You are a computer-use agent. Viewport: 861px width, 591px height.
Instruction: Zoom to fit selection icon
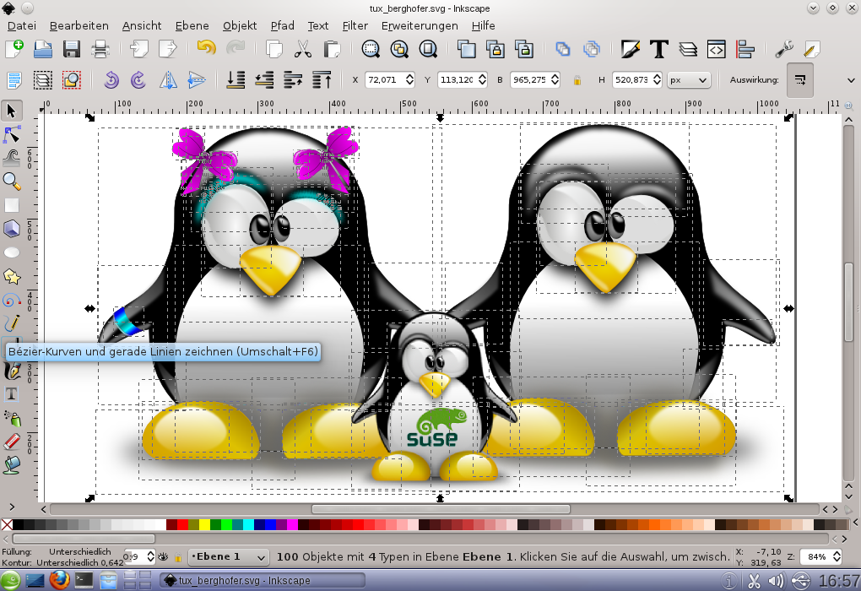[x=371, y=49]
